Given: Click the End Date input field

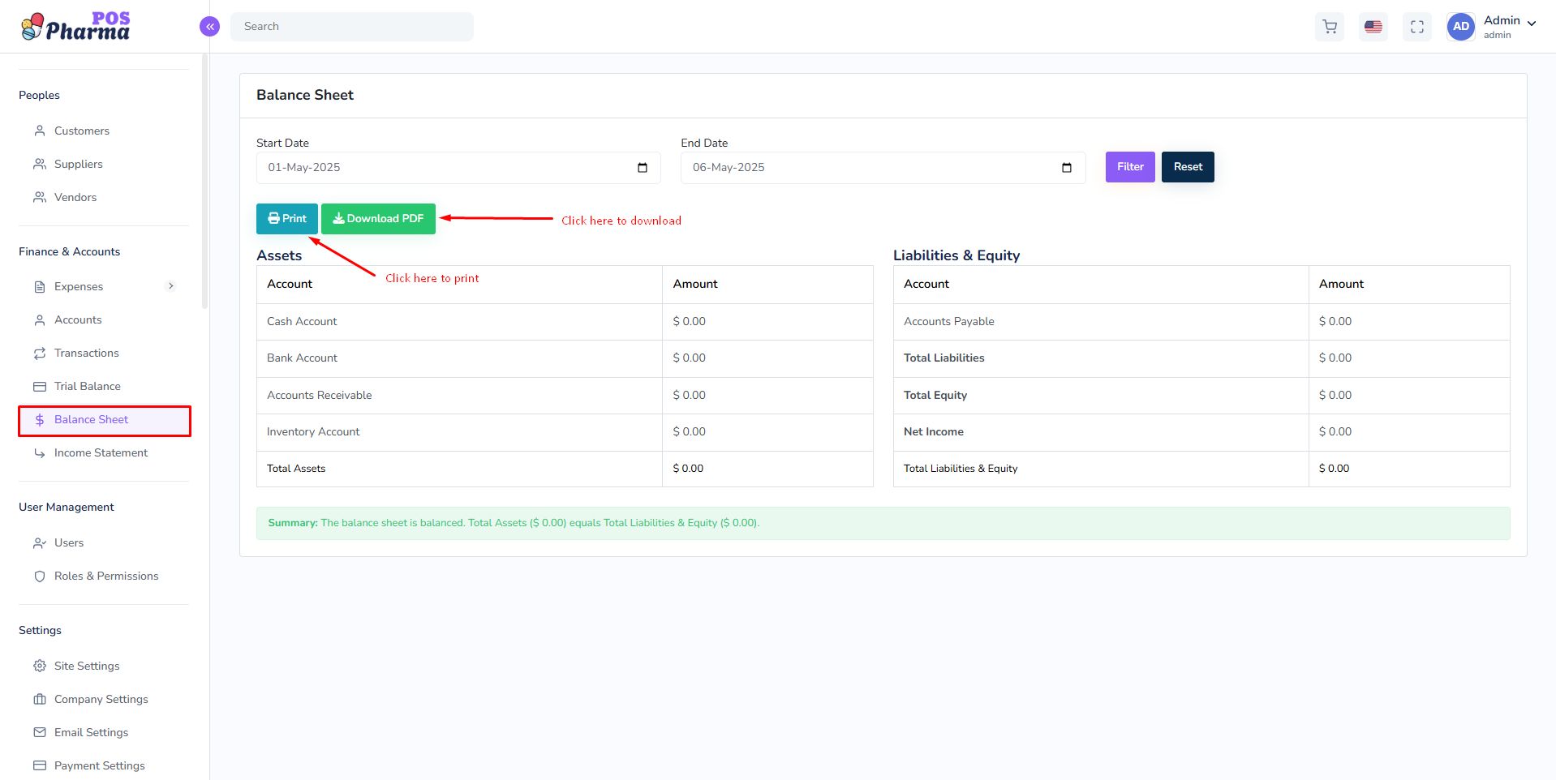Looking at the screenshot, I should [883, 168].
